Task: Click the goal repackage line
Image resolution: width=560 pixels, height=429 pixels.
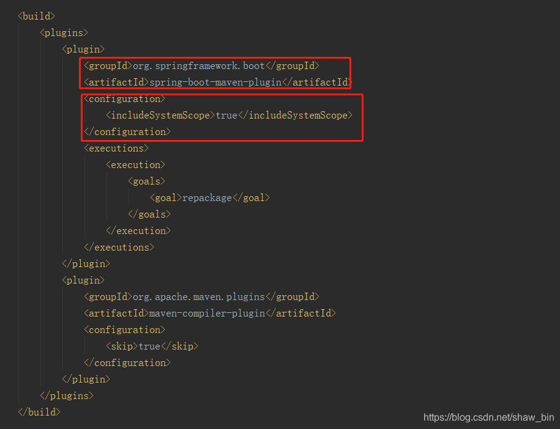Action: point(210,198)
